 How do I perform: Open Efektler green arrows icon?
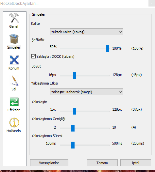(x=14, y=102)
